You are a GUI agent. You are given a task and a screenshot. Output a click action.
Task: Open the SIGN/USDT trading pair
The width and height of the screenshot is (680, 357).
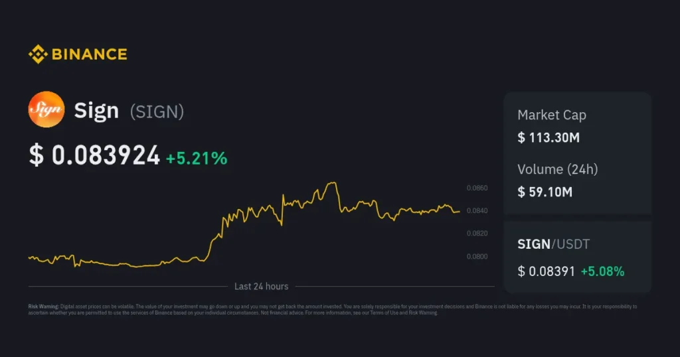pos(553,244)
